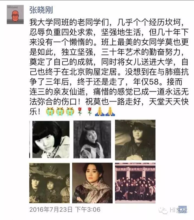The height and width of the screenshot is (220, 194).
Task: Click the WeChat logo in the watermark
Action: click(163, 210)
